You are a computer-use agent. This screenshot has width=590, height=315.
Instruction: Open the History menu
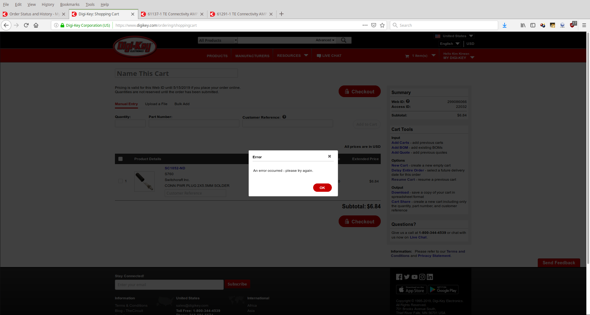tap(48, 4)
